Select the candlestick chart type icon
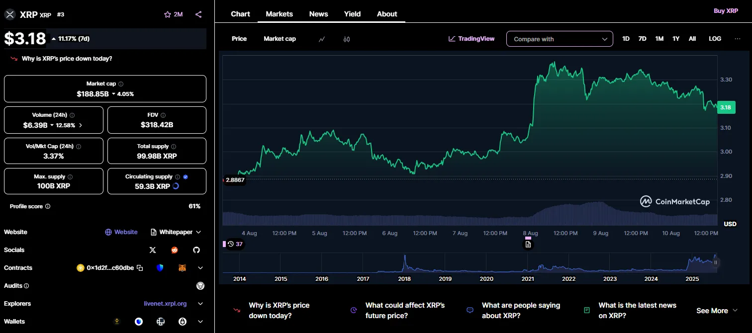 pyautogui.click(x=347, y=39)
